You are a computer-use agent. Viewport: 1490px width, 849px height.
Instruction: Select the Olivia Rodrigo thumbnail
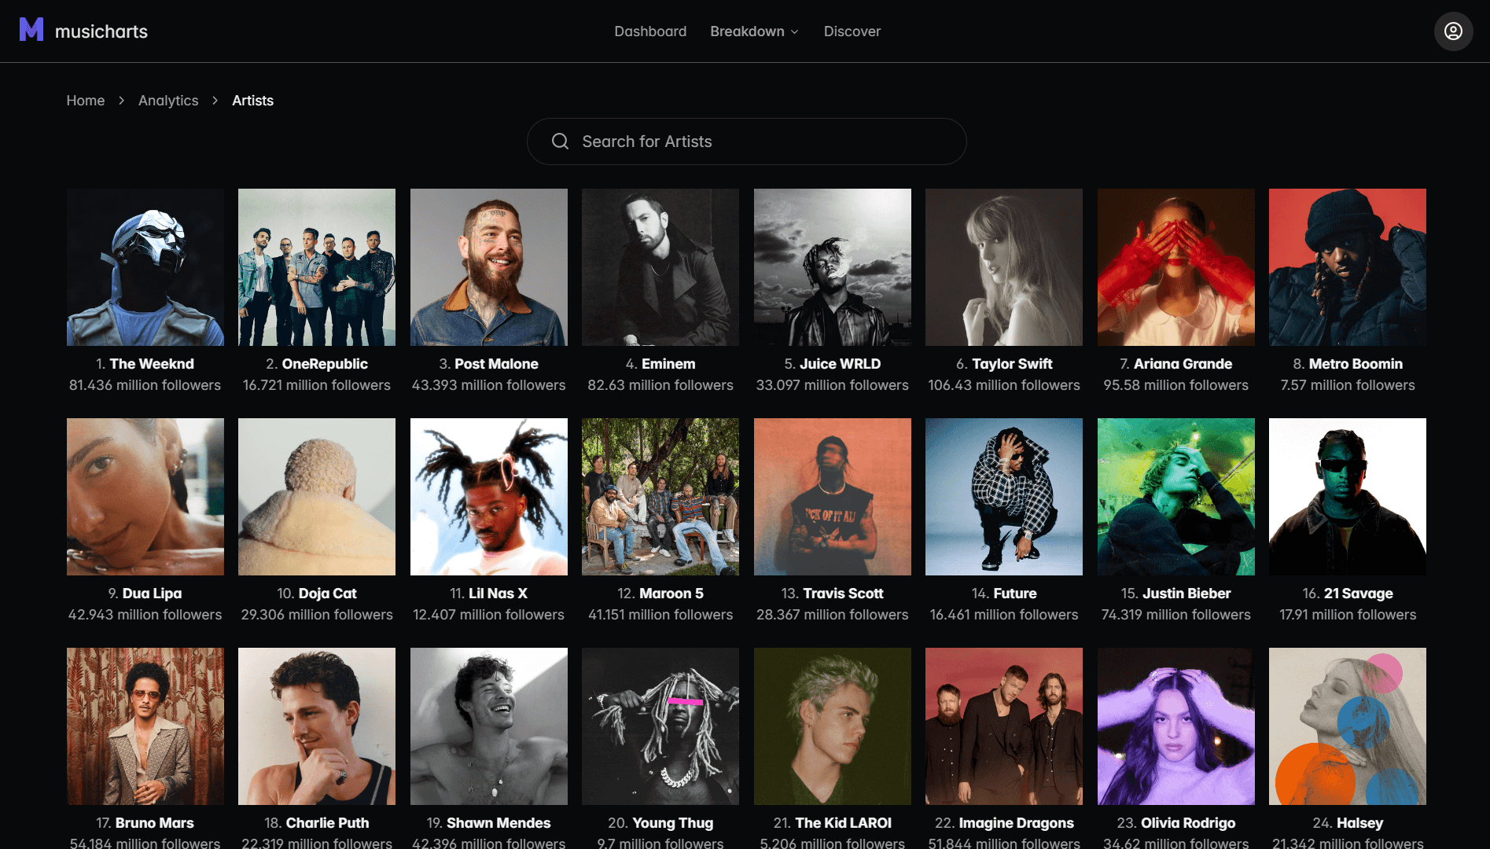click(x=1176, y=726)
